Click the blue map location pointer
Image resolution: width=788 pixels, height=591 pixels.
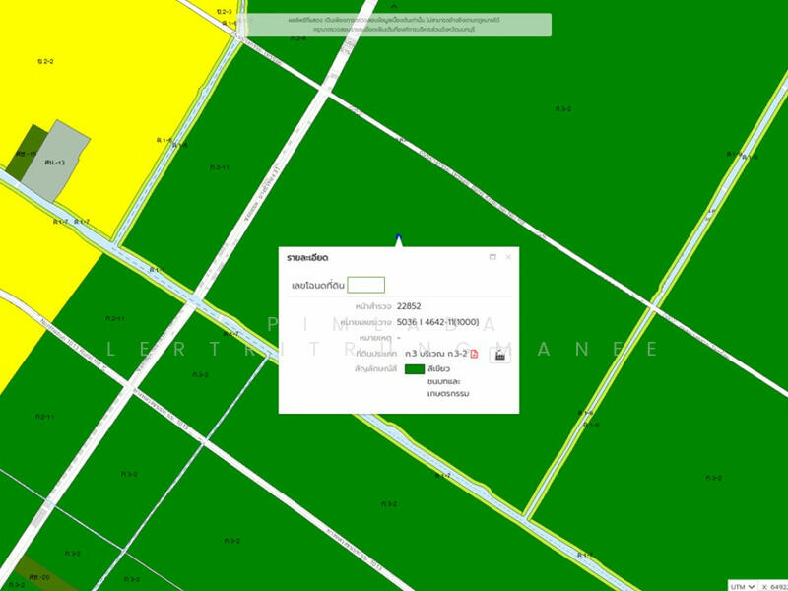click(x=398, y=239)
